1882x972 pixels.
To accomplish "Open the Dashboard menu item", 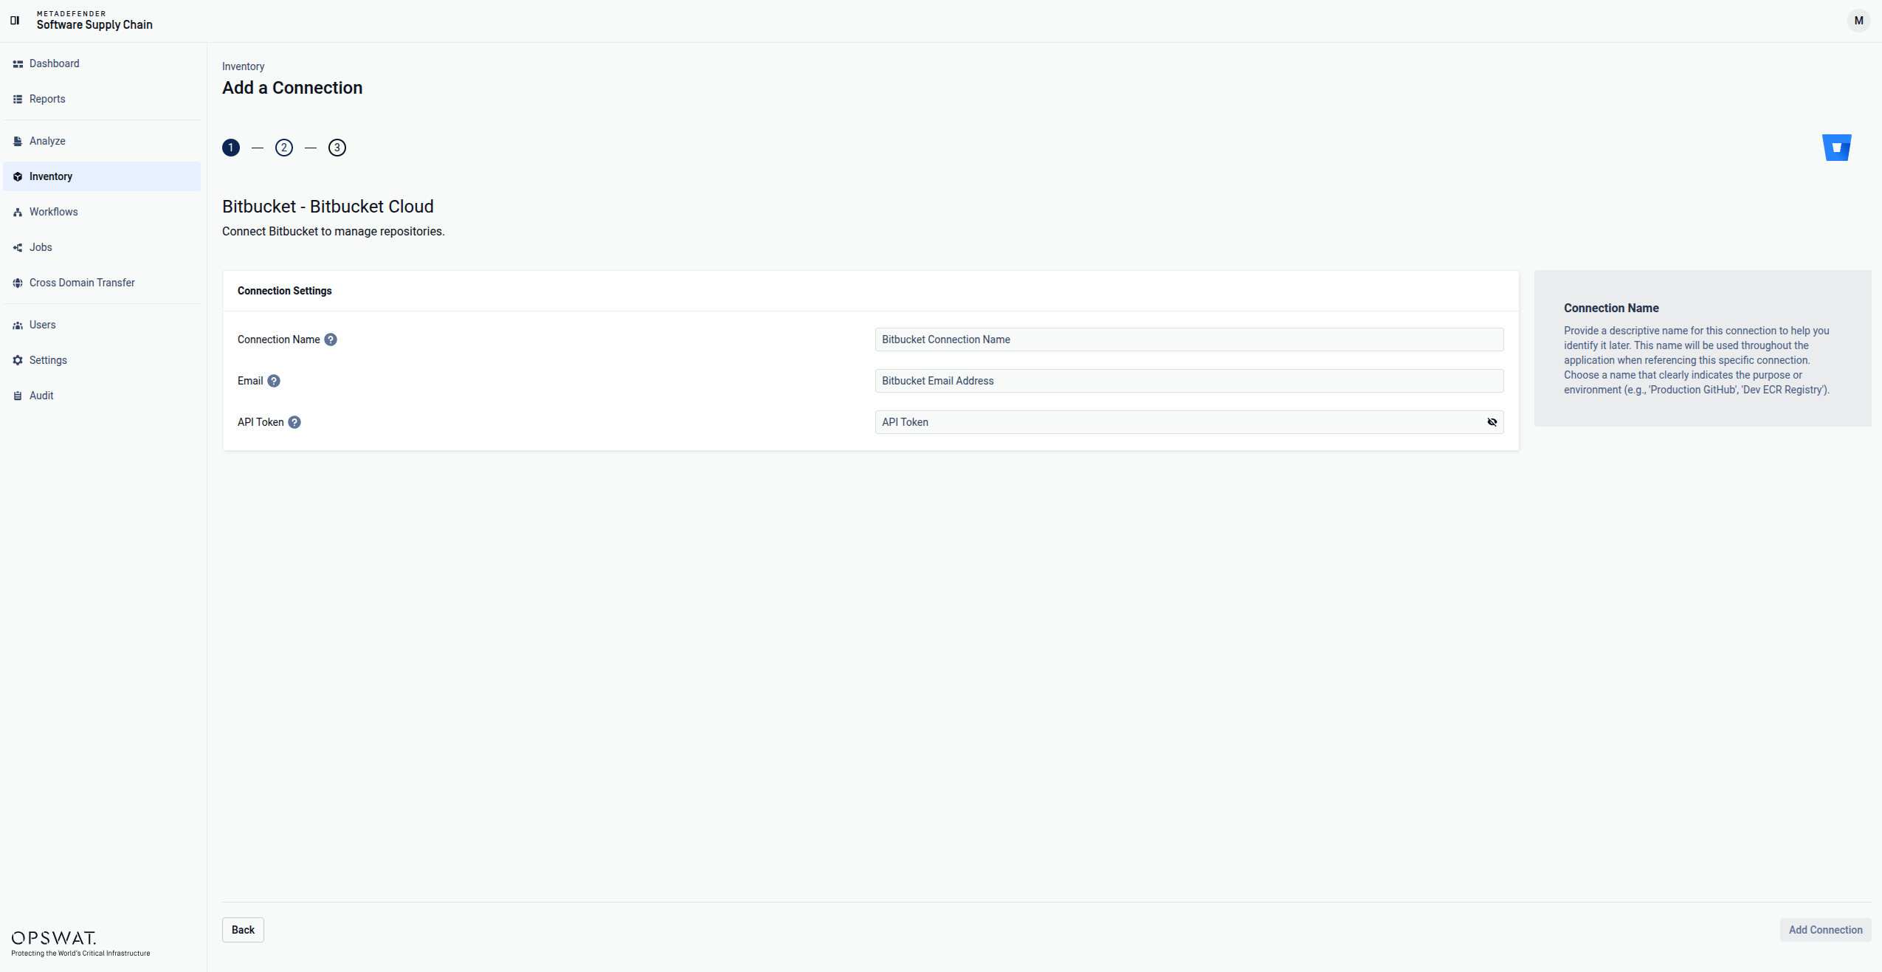I will pyautogui.click(x=102, y=63).
